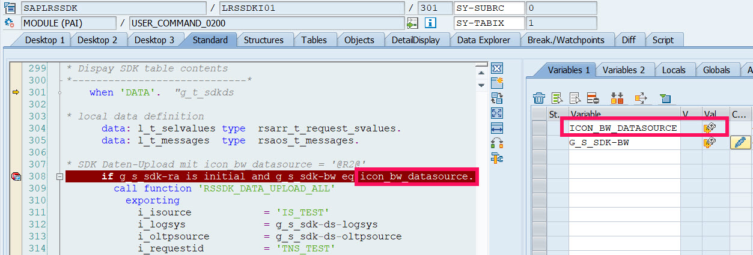Click the exchange tools icon with a curved arrow
The width and height of the screenshot is (753, 255).
(496, 143)
